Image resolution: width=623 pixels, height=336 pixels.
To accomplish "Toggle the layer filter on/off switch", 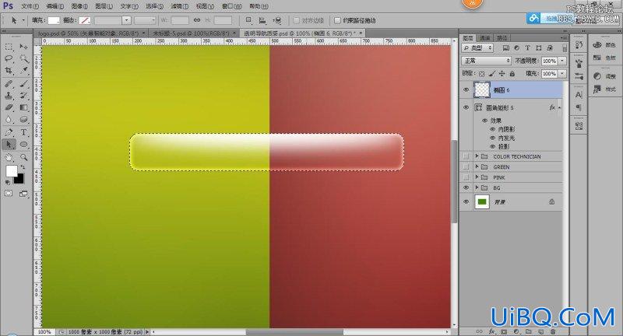I will pyautogui.click(x=564, y=47).
